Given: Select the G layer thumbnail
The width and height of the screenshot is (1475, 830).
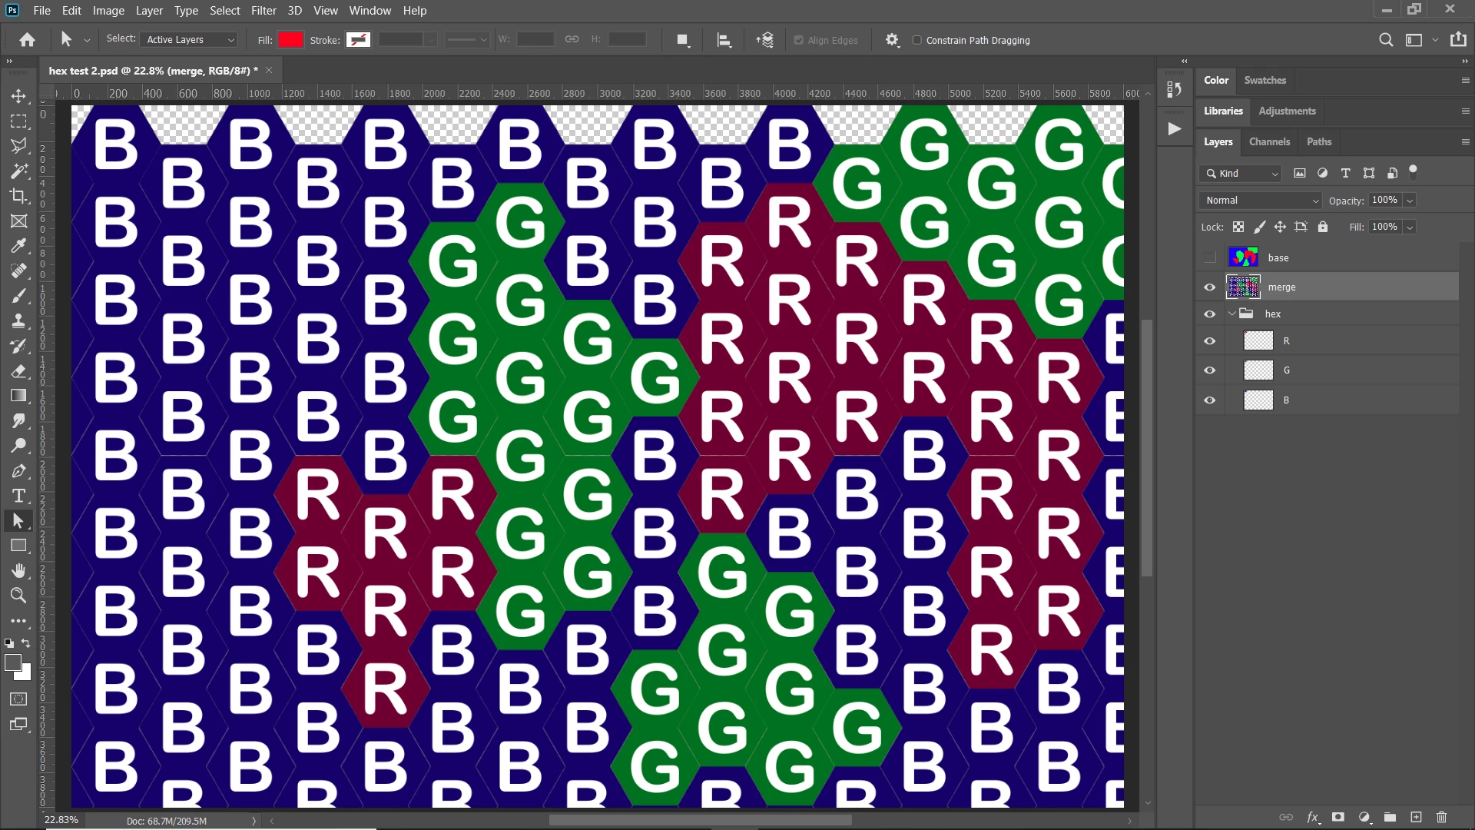Looking at the screenshot, I should coord(1258,370).
